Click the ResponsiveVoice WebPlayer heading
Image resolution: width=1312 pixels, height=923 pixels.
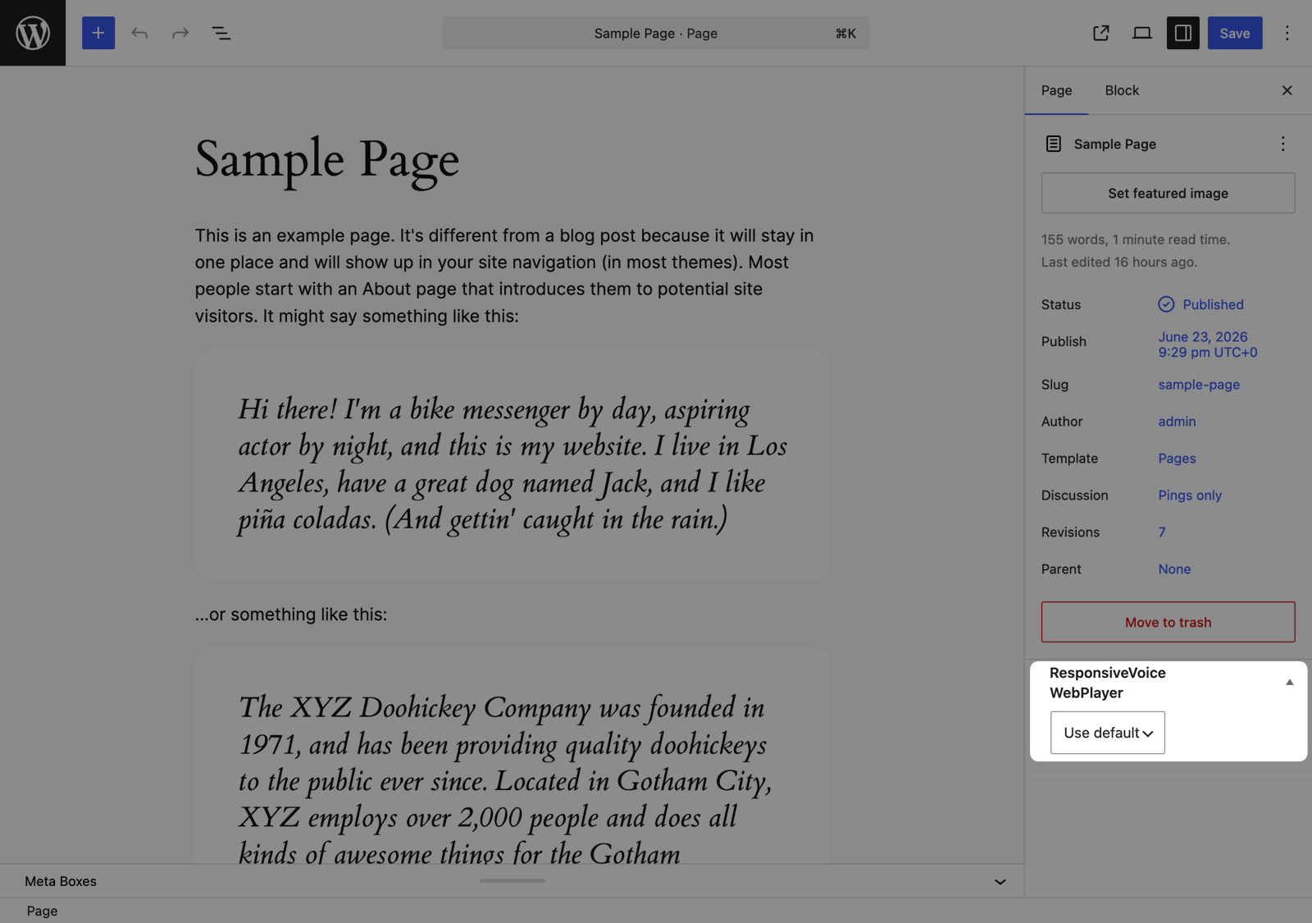pyautogui.click(x=1108, y=683)
